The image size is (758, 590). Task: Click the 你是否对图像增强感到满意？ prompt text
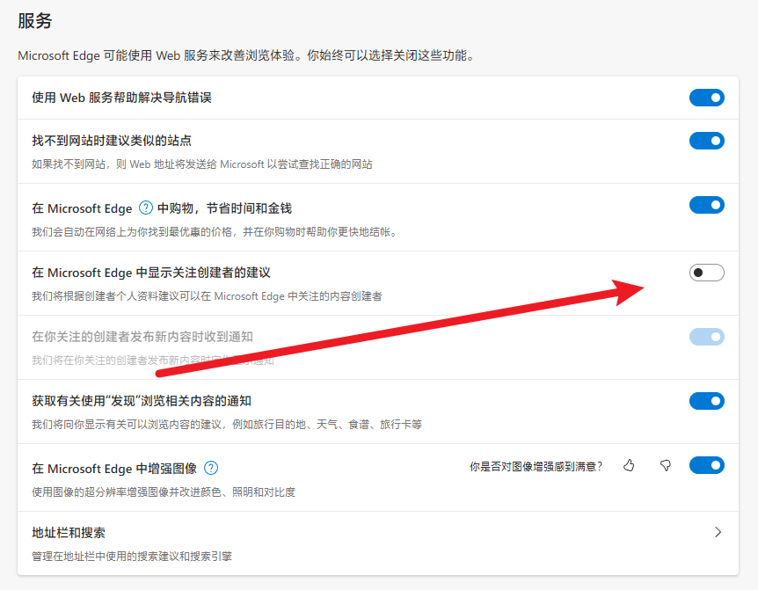tap(536, 467)
